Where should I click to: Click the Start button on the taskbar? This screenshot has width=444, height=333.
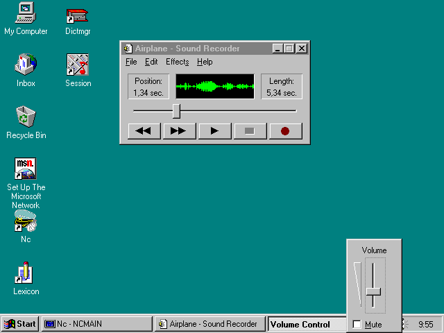[x=20, y=324]
